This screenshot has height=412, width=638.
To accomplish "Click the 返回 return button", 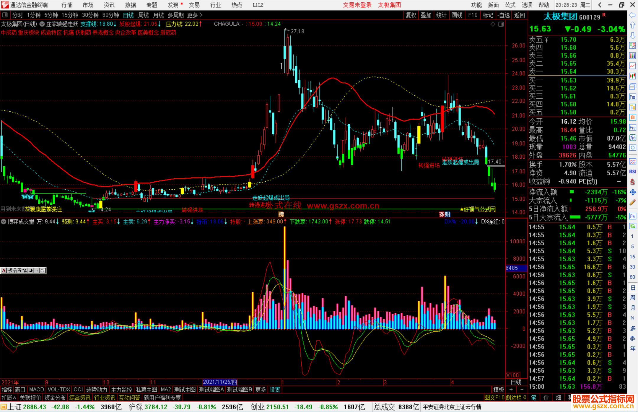I will [x=519, y=15].
